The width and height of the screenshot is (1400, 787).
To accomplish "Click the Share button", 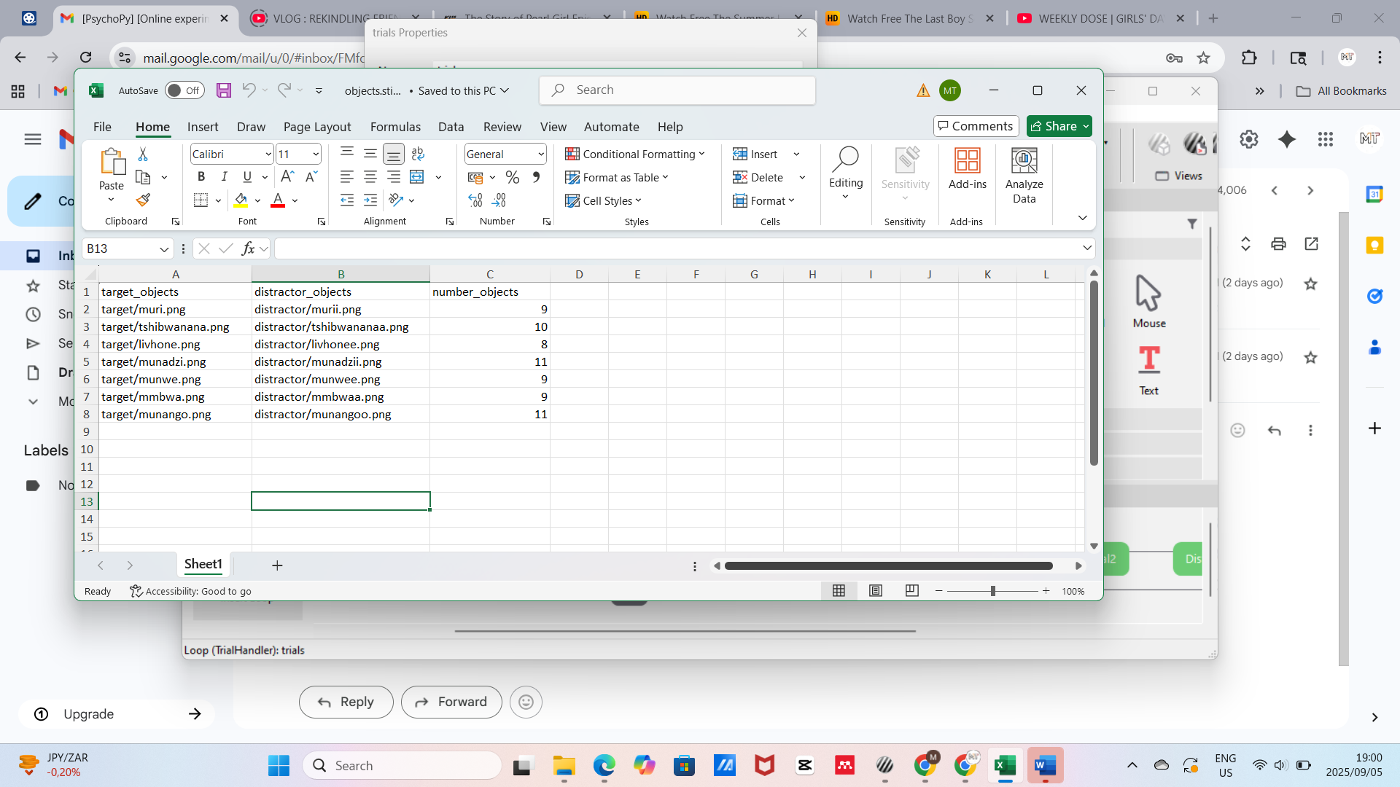I will point(1053,126).
